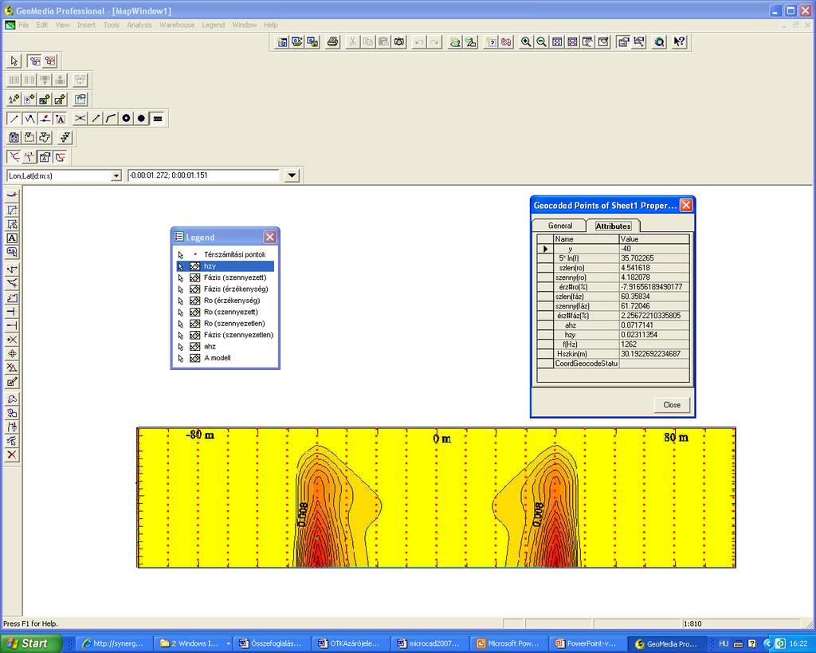
Task: Switch to Microsoft PowerPoint taskbar button
Action: [x=509, y=643]
